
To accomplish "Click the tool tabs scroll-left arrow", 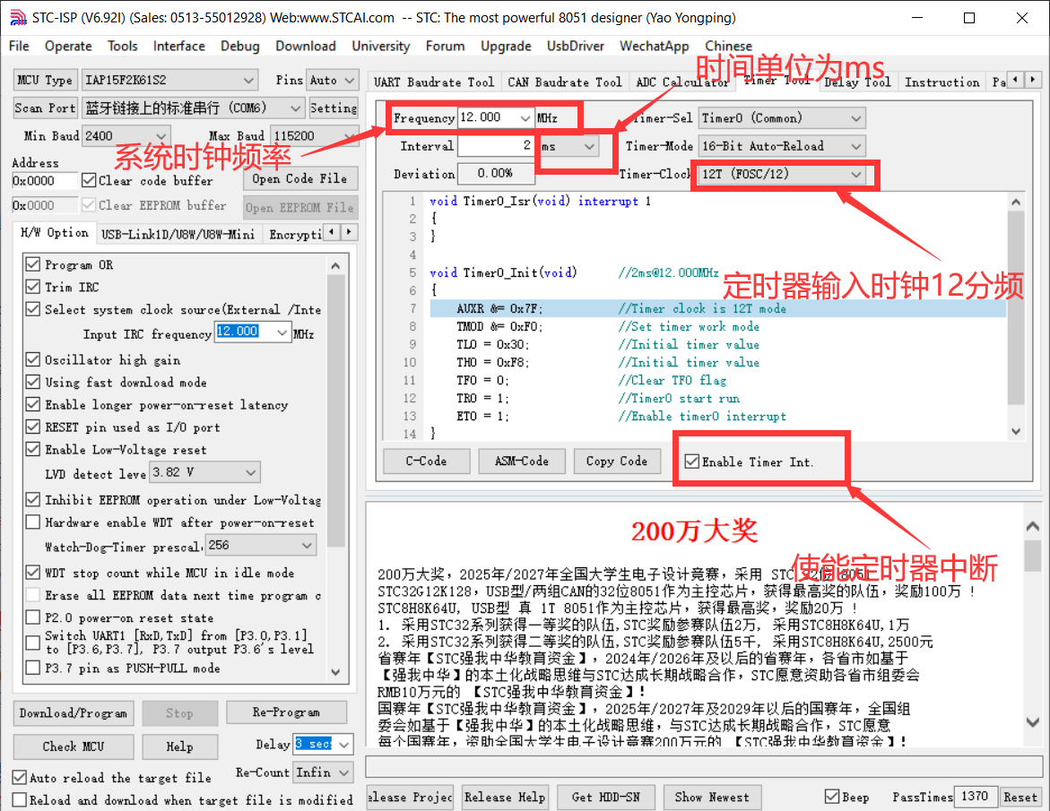I will tap(1017, 80).
